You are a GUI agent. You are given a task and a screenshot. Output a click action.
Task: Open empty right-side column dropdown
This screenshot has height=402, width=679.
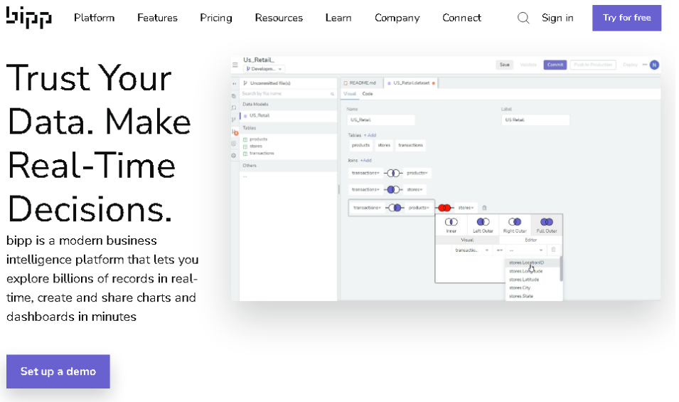525,250
